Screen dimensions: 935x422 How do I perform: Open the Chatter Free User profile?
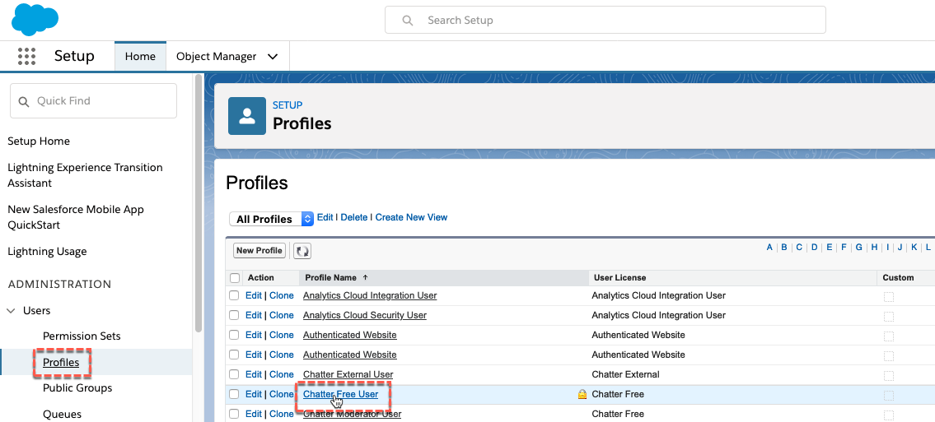pyautogui.click(x=340, y=394)
